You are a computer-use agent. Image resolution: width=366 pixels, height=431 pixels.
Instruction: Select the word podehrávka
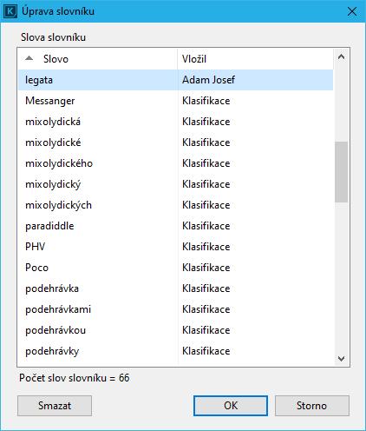(x=52, y=288)
